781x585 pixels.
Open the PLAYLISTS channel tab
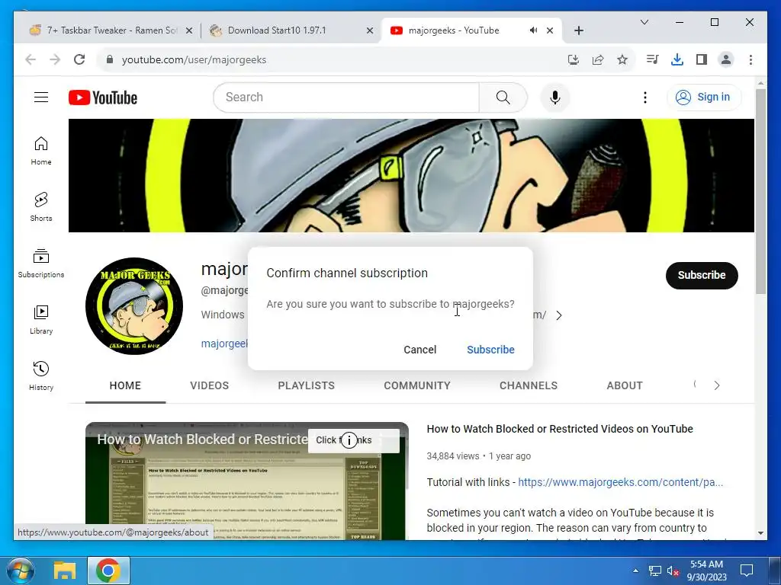pyautogui.click(x=307, y=385)
